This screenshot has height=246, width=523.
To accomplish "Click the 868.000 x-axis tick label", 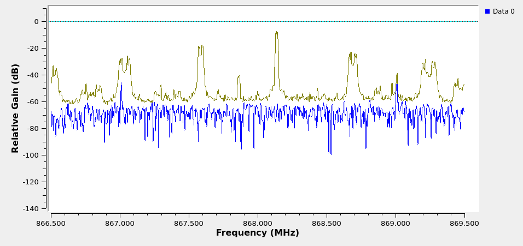I will 258,223.
